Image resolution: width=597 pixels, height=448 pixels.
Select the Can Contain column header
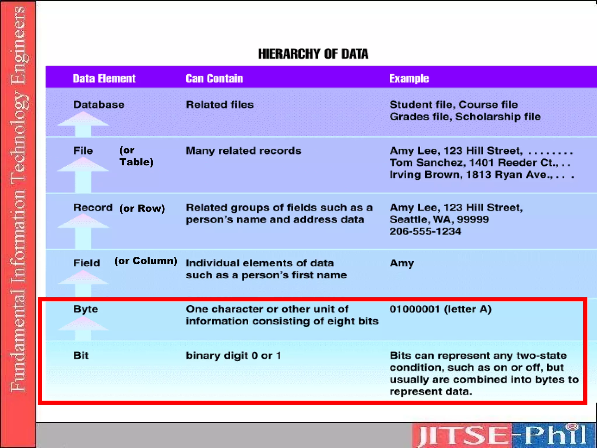pyautogui.click(x=214, y=78)
